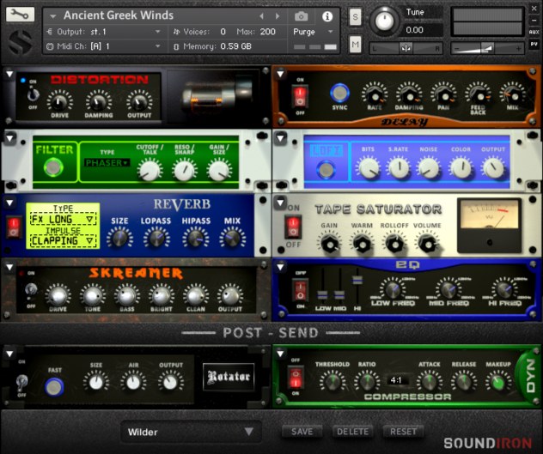Image resolution: width=543 pixels, height=454 pixels.
Task: Enable the Delay Sync button
Action: [x=339, y=93]
